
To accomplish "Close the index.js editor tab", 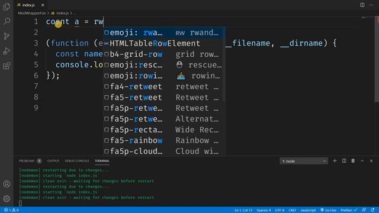I will coord(43,5).
